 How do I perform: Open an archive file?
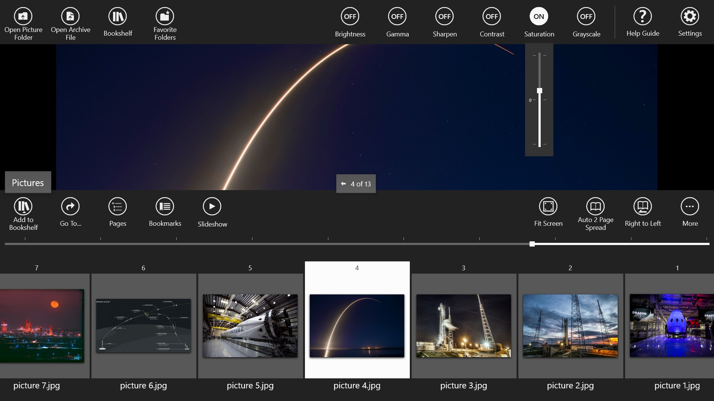(x=70, y=24)
